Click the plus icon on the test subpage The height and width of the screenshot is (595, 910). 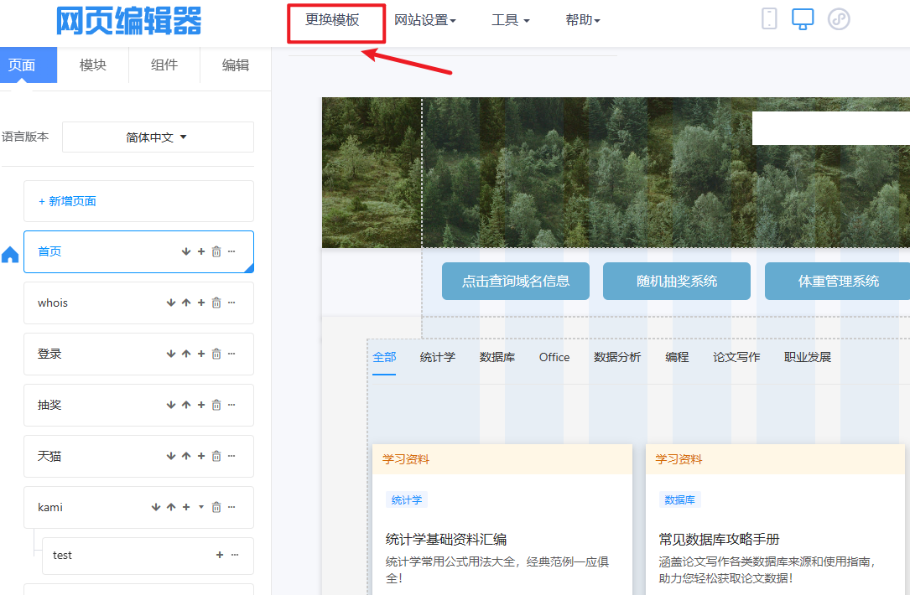pos(220,555)
